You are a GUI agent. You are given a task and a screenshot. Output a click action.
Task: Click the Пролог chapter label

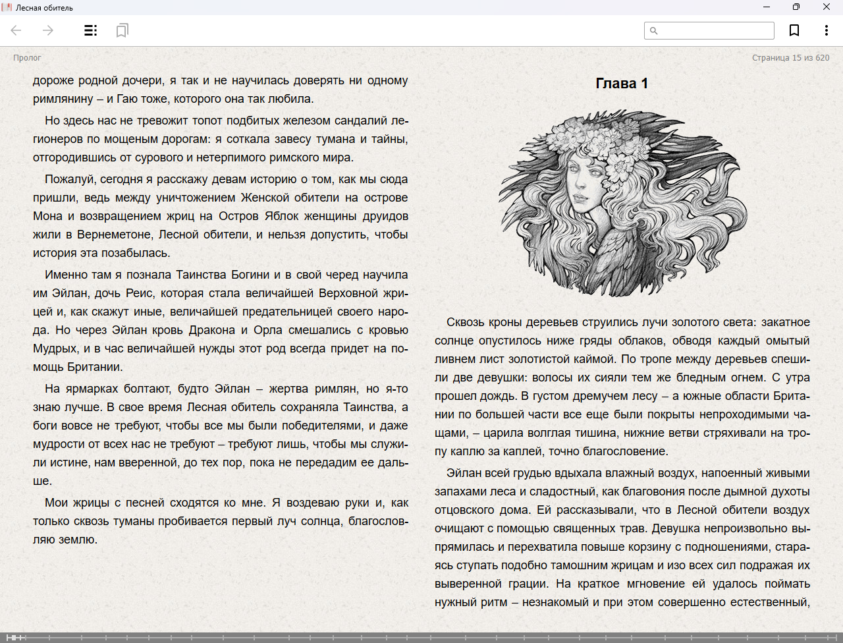[x=27, y=58]
